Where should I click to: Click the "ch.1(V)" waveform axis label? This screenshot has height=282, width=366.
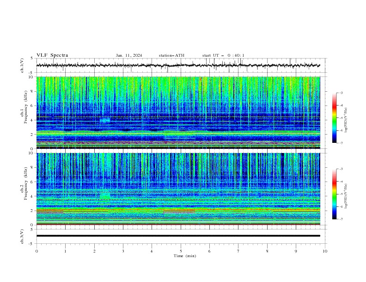[22, 65]
